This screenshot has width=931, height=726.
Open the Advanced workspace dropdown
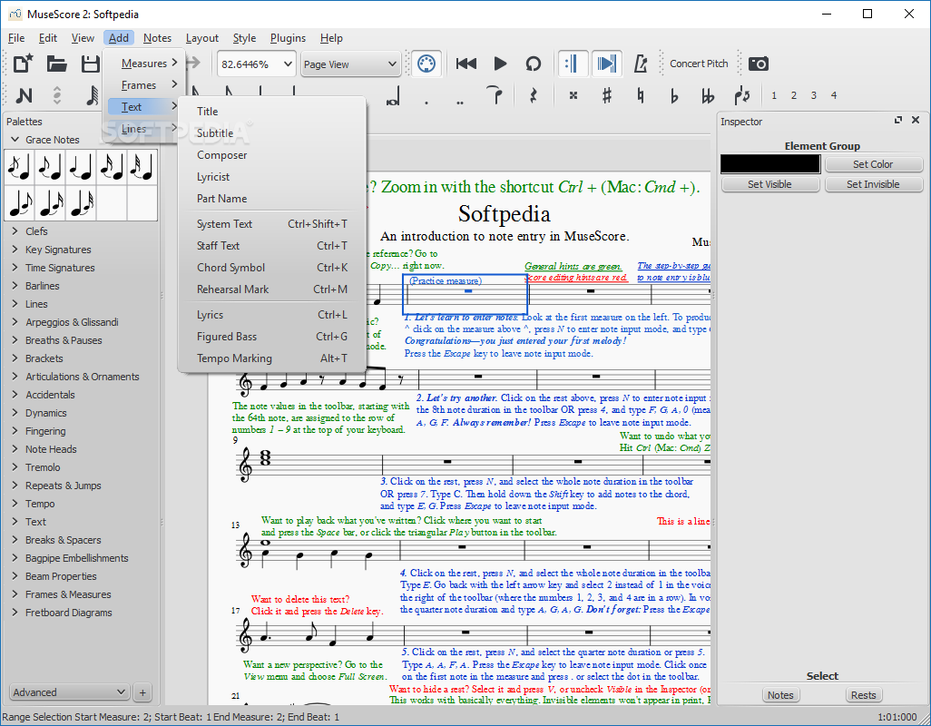point(70,692)
